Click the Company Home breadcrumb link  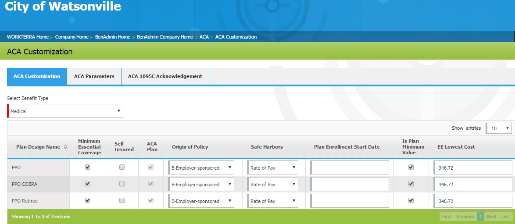[x=72, y=37]
